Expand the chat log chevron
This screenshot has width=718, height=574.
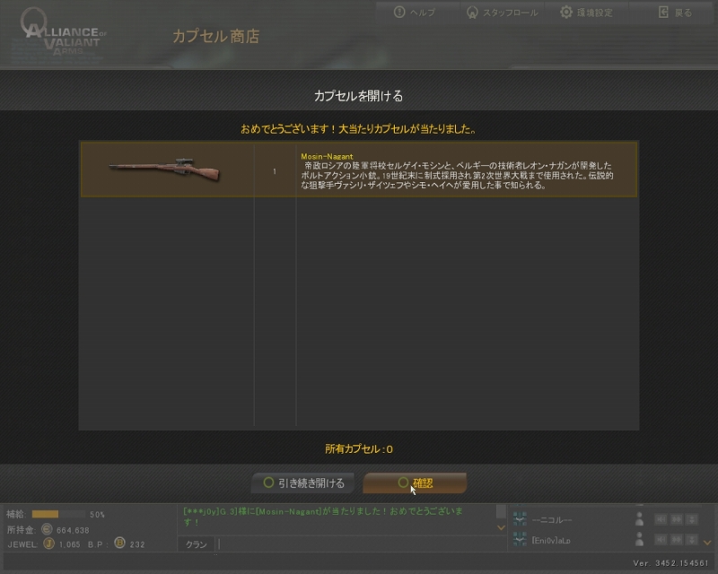[501, 527]
